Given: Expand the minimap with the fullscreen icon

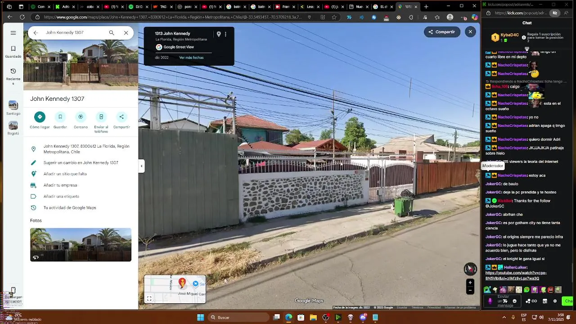Looking at the screenshot, I should (x=149, y=298).
